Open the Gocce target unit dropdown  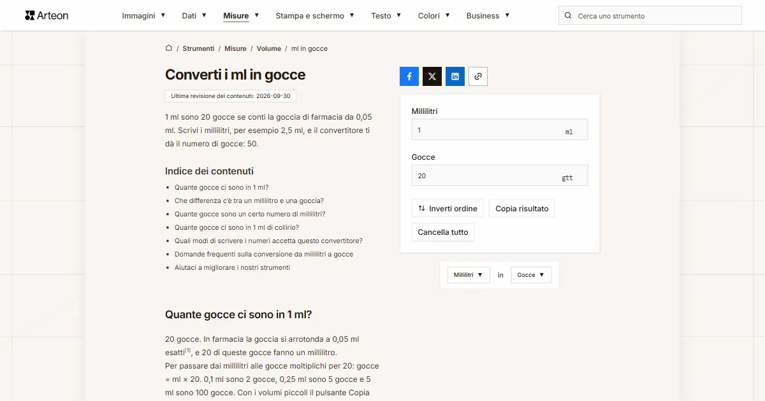tap(531, 275)
